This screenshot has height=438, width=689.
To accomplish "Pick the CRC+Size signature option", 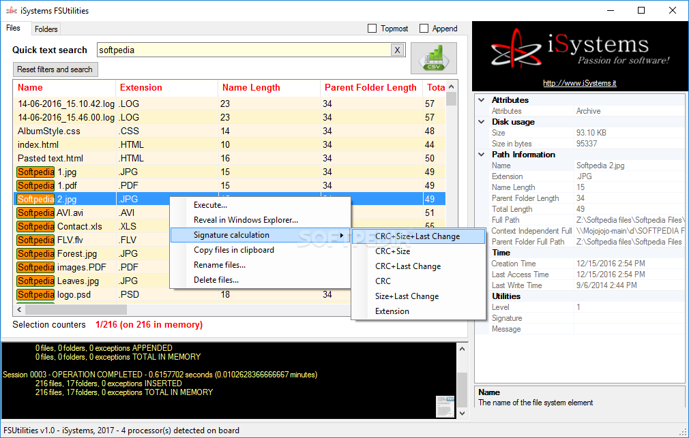I will pyautogui.click(x=419, y=251).
